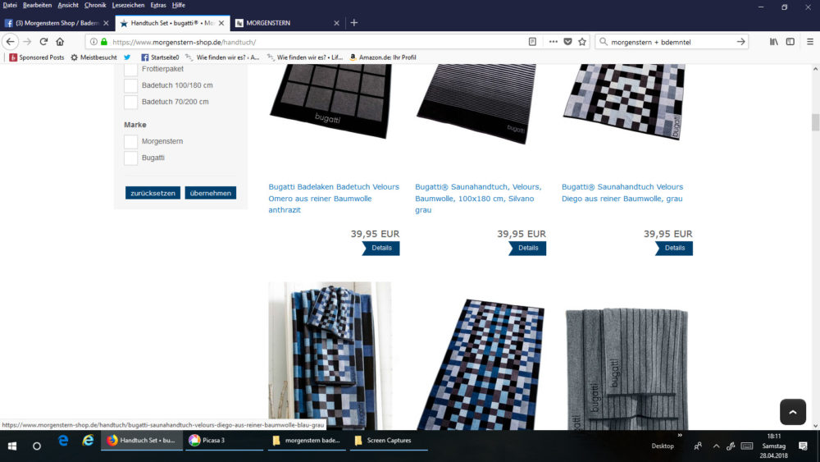Click the scroll-to-top arrow button
The height and width of the screenshot is (462, 820).
click(793, 412)
